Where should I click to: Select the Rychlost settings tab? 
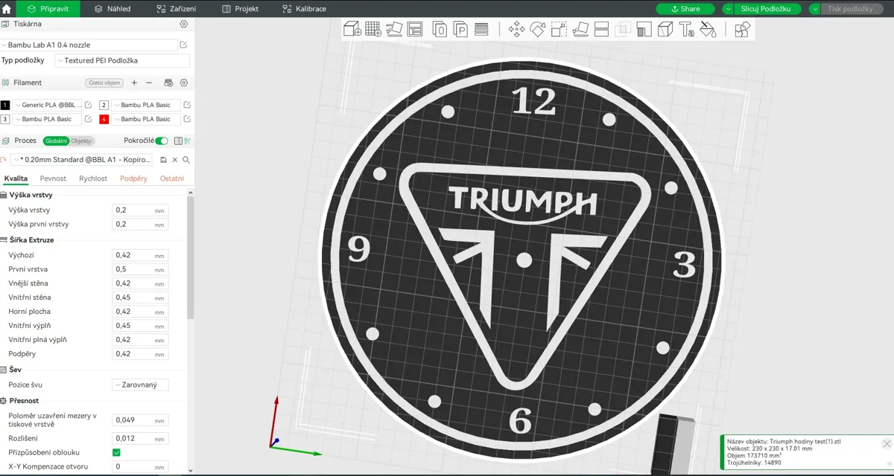pos(93,178)
